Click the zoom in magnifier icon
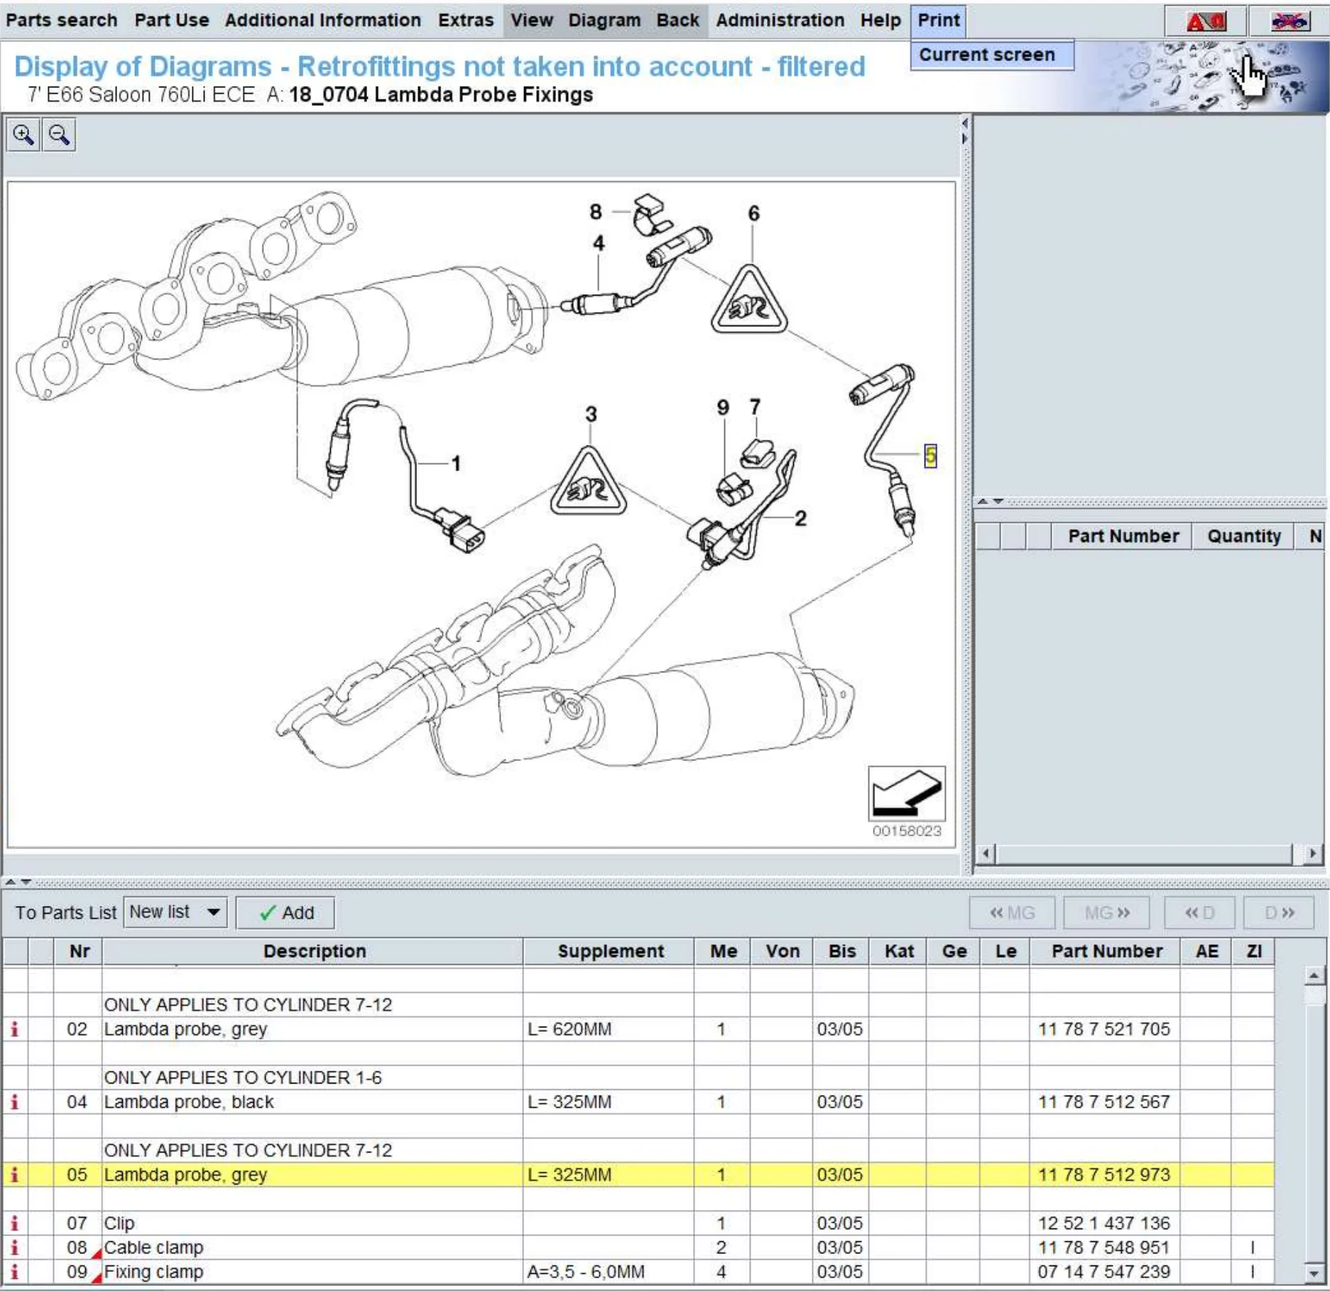The height and width of the screenshot is (1291, 1330). [23, 135]
